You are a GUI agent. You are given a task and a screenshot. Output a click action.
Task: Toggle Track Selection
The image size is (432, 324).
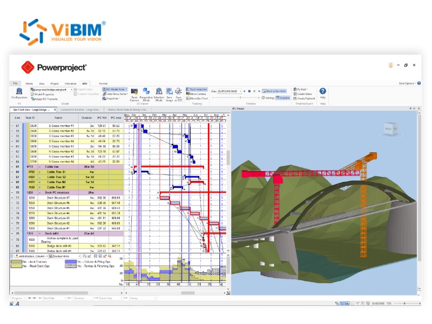197,90
